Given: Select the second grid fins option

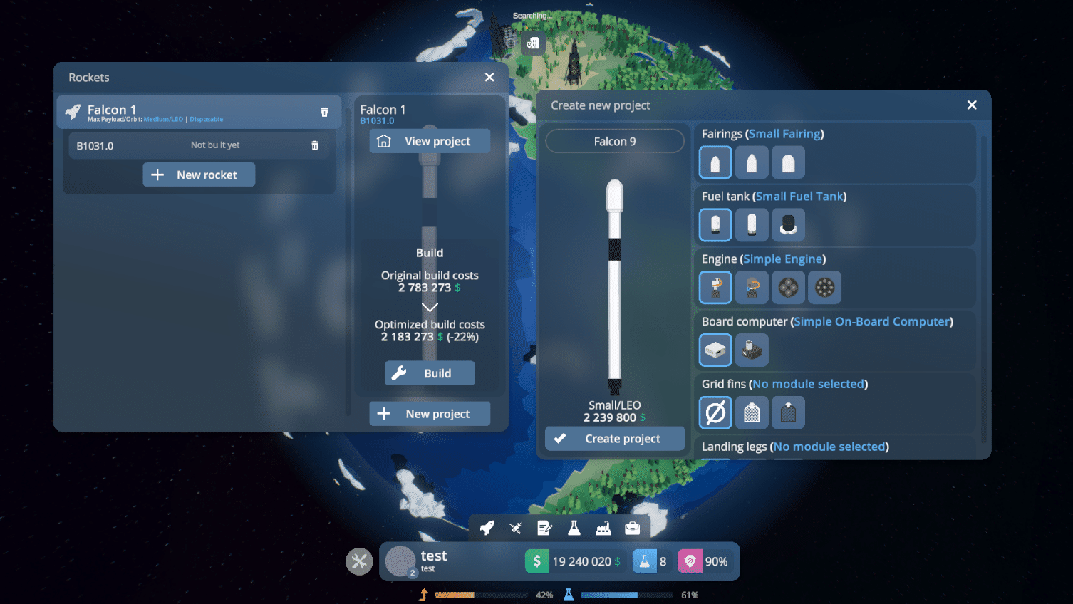Looking at the screenshot, I should pos(752,412).
